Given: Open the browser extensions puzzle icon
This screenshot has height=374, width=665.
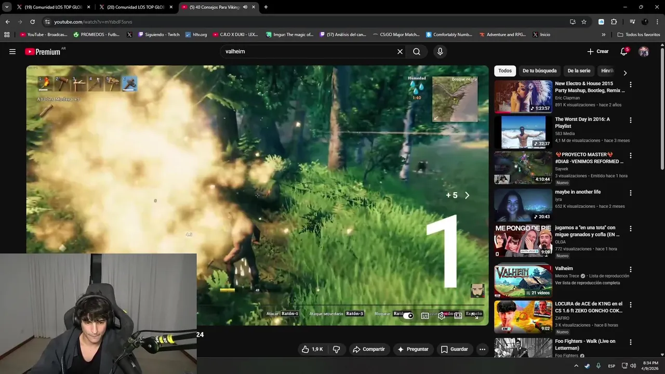Looking at the screenshot, I should [x=614, y=22].
